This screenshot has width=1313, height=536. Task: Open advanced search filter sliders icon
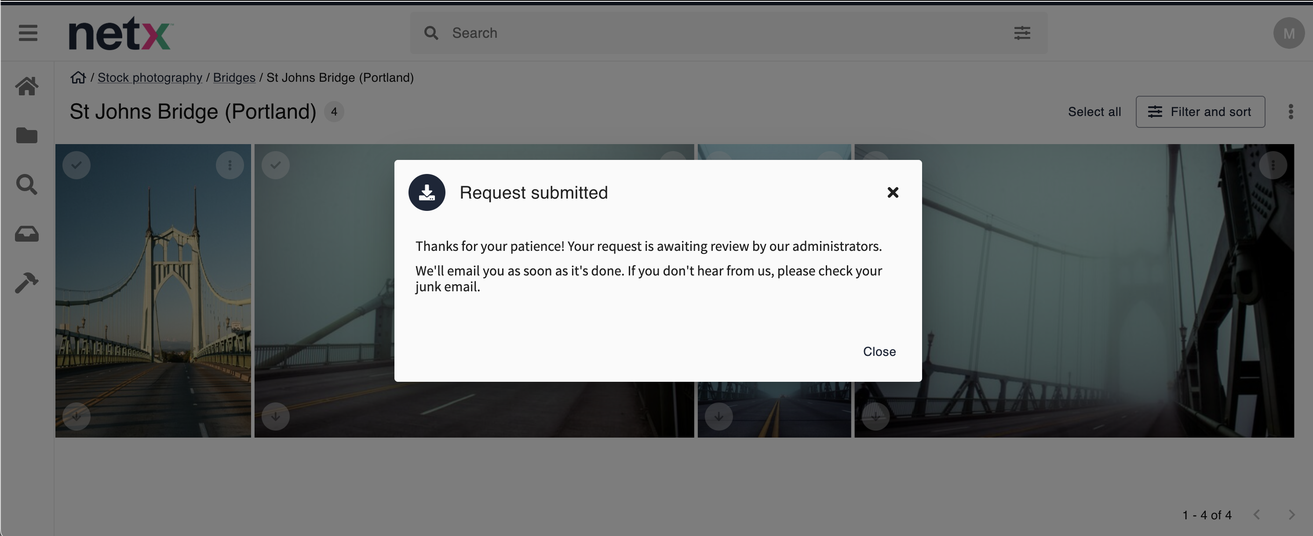[x=1022, y=33]
